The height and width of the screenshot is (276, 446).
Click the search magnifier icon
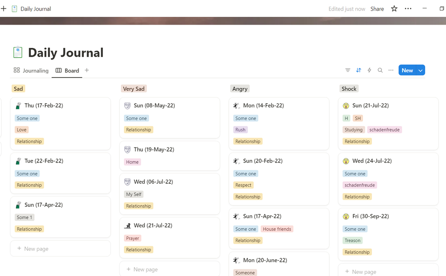click(380, 70)
